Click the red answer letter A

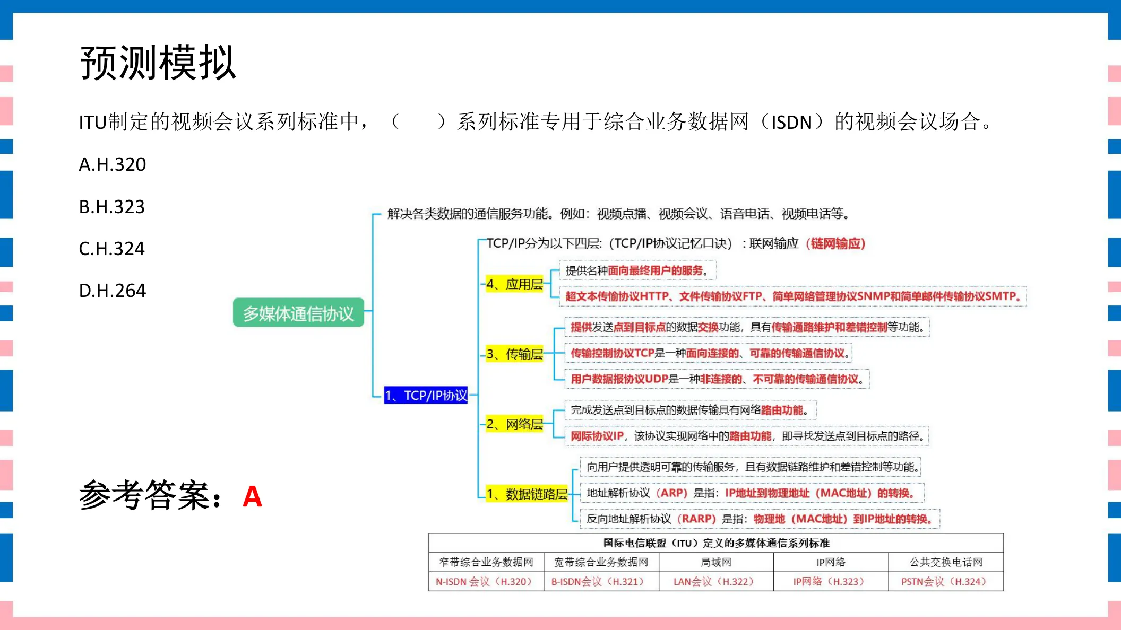pyautogui.click(x=252, y=496)
